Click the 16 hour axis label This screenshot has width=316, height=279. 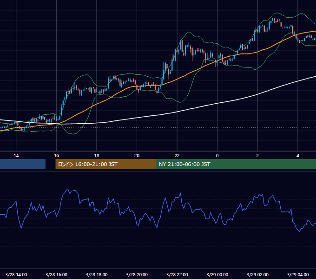pyautogui.click(x=56, y=155)
